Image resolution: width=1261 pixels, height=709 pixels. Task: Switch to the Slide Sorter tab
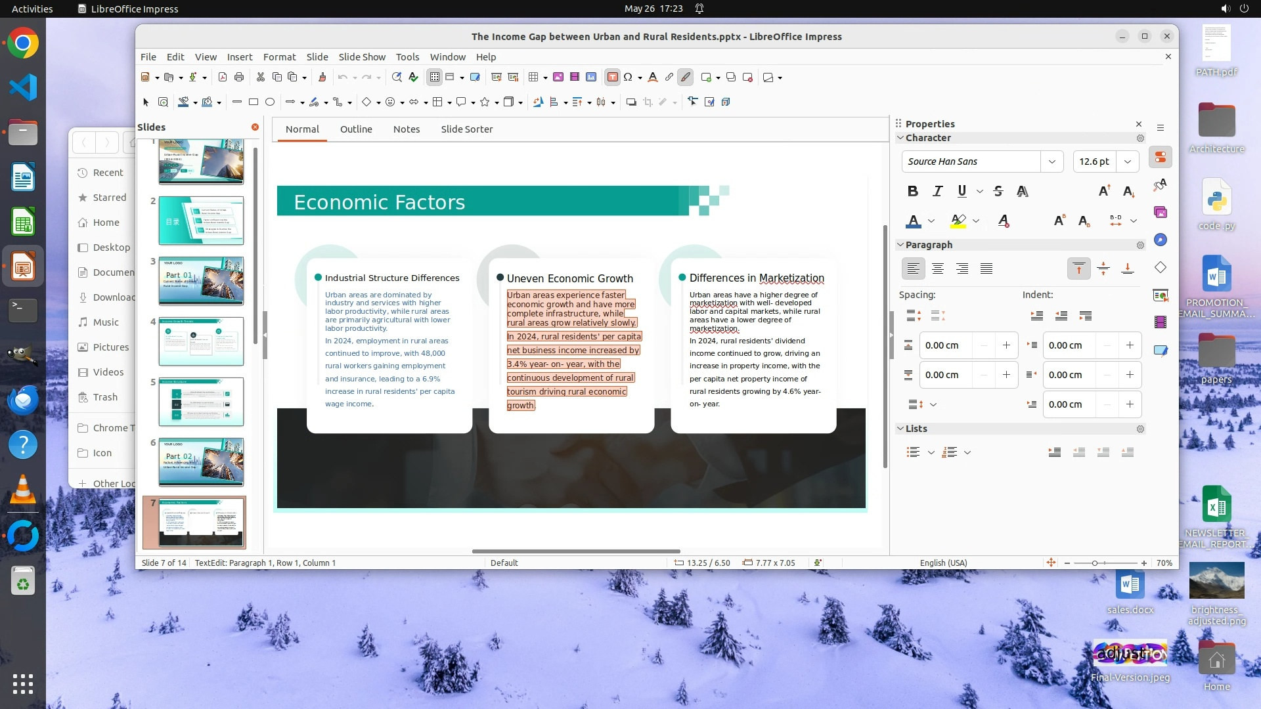(x=466, y=129)
